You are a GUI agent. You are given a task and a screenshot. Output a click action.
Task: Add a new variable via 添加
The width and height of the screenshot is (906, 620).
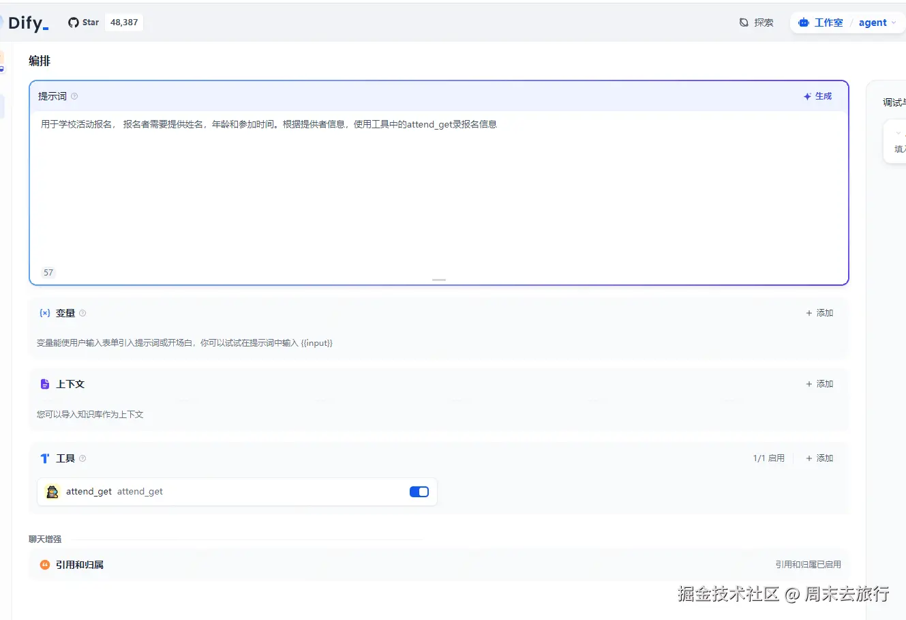tap(819, 313)
